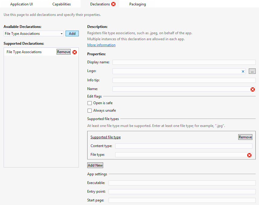Click error icon beside File Type Associations entry

(x=75, y=52)
